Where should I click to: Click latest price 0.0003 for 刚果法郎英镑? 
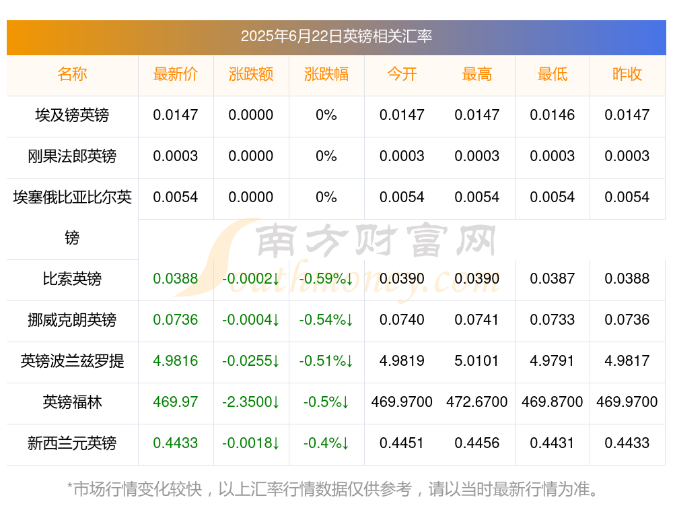[176, 156]
